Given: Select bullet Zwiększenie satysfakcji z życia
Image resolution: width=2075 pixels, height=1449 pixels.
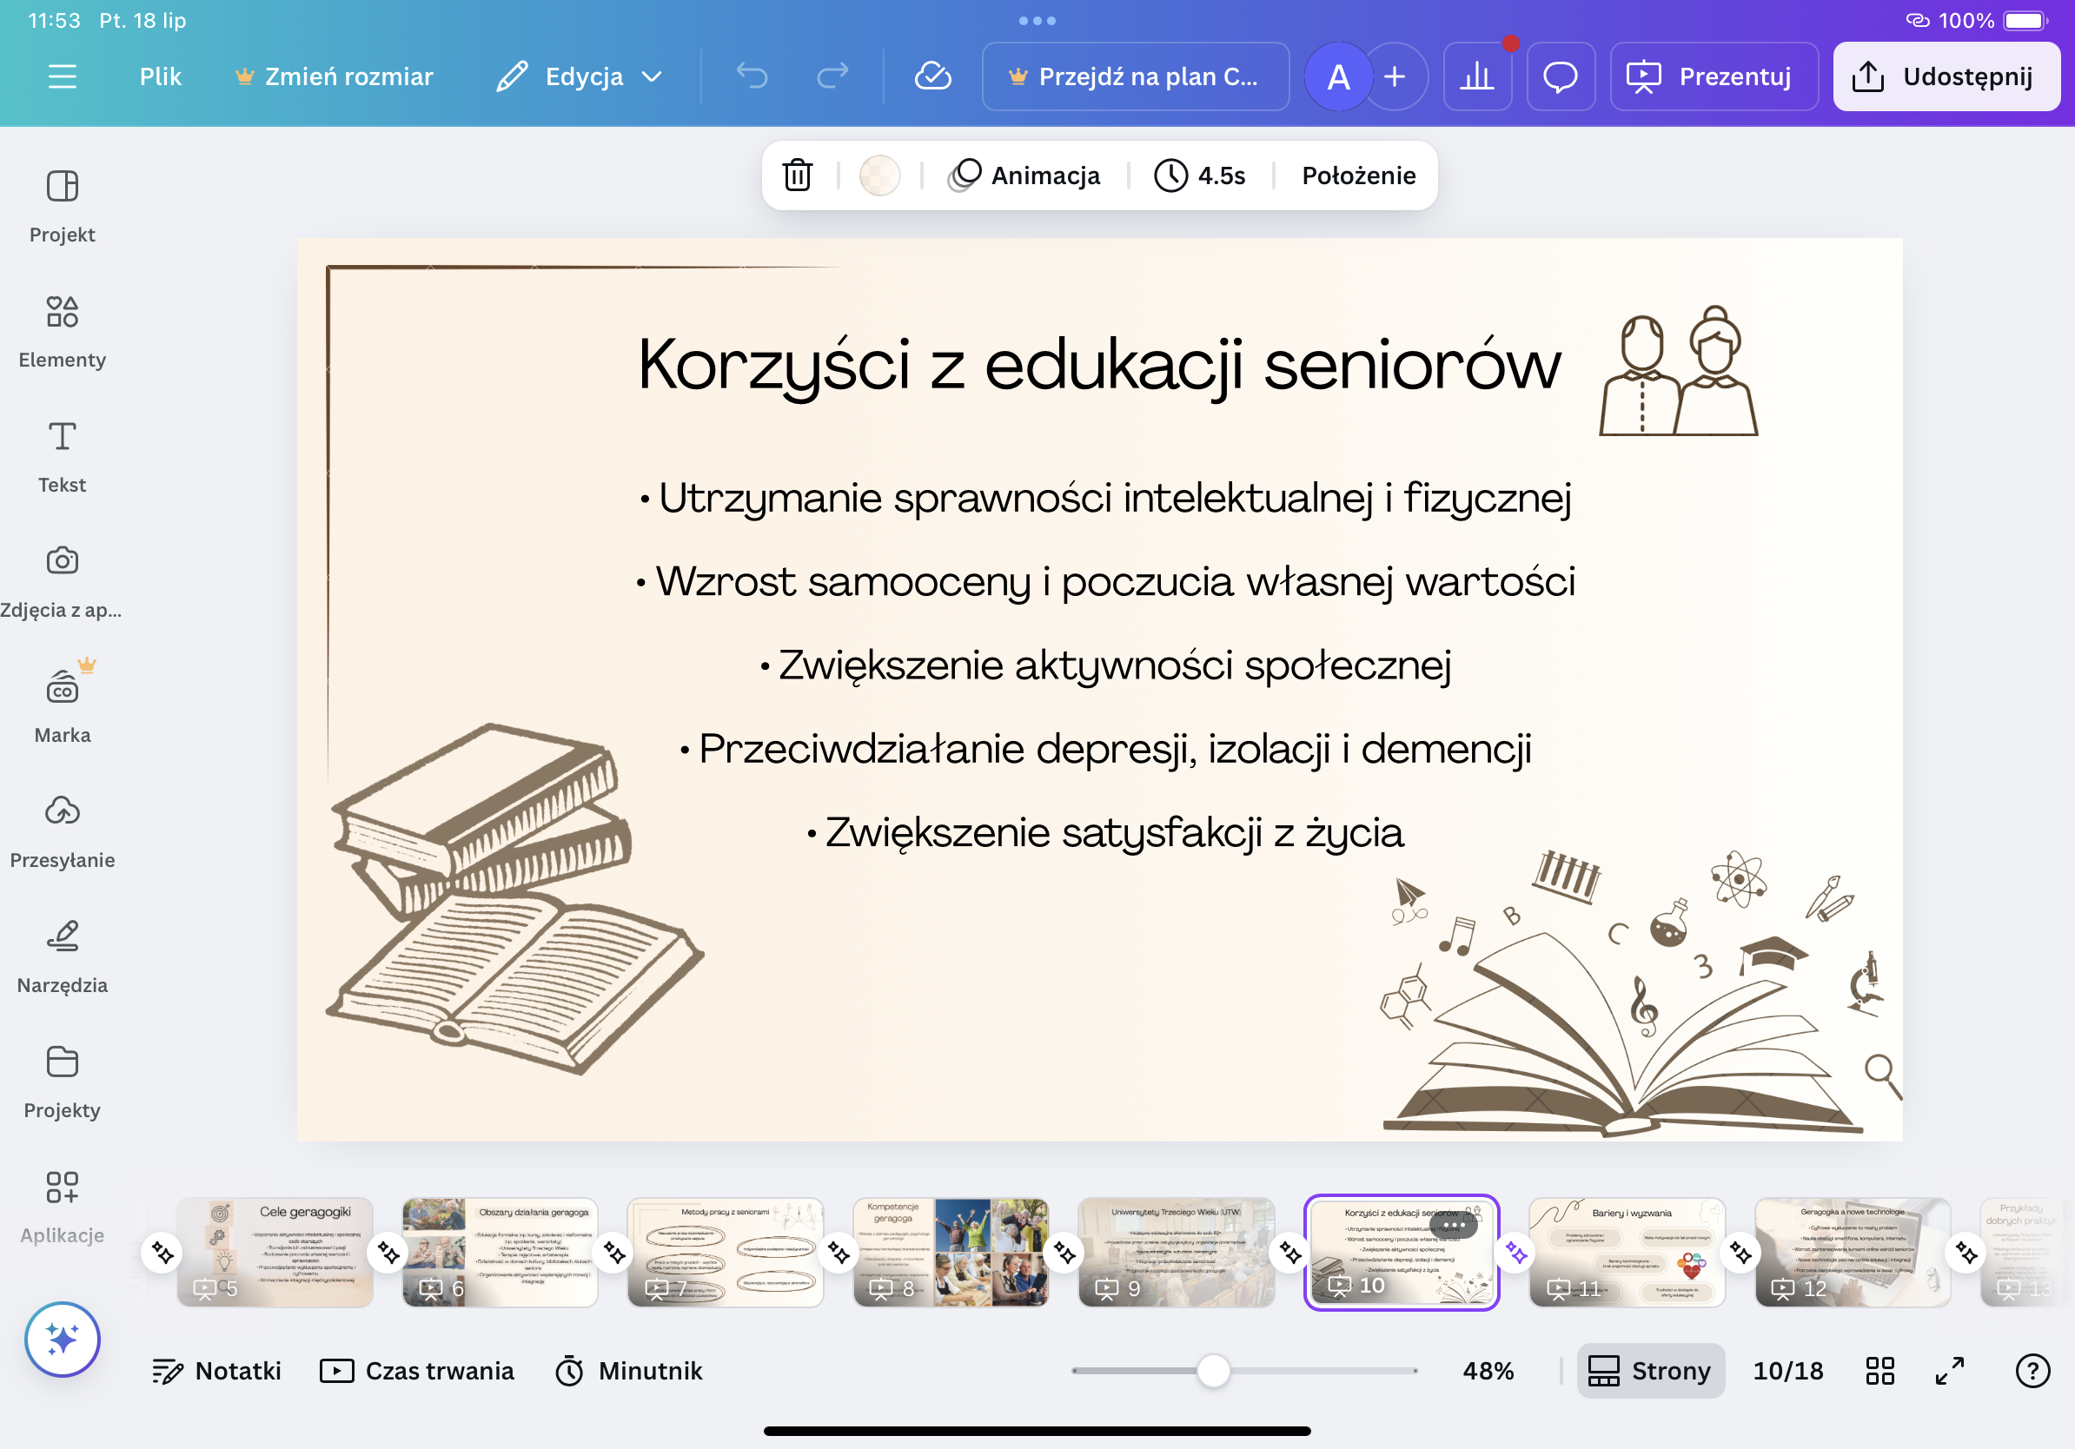Looking at the screenshot, I should click(1106, 832).
